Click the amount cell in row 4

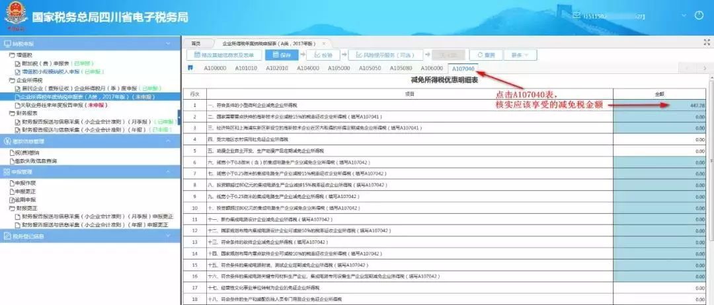coord(660,139)
